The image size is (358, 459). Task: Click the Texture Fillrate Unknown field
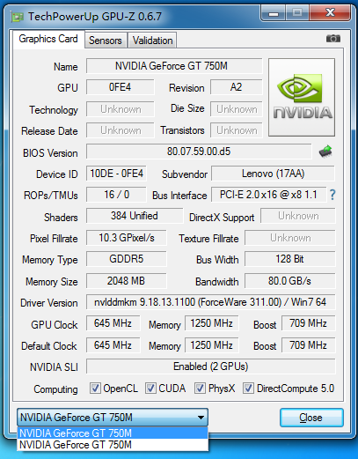290,238
